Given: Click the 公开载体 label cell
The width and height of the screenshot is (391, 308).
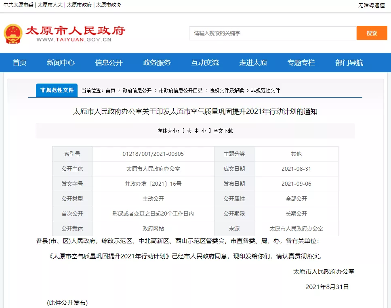Looking at the screenshot, I should pos(72,229).
